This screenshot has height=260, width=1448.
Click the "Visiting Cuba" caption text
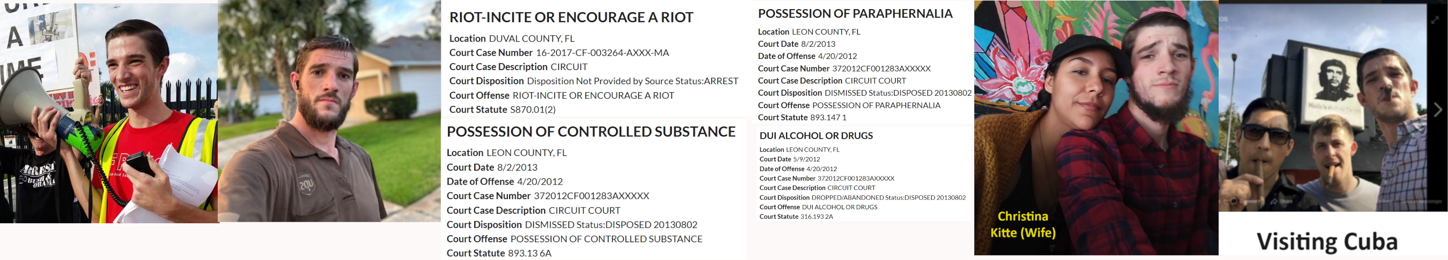coord(1327,242)
